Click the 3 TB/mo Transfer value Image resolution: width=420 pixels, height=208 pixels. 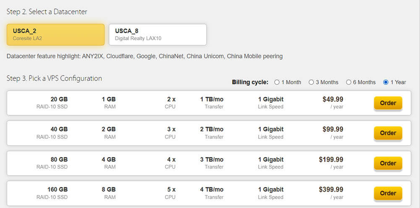click(x=212, y=163)
